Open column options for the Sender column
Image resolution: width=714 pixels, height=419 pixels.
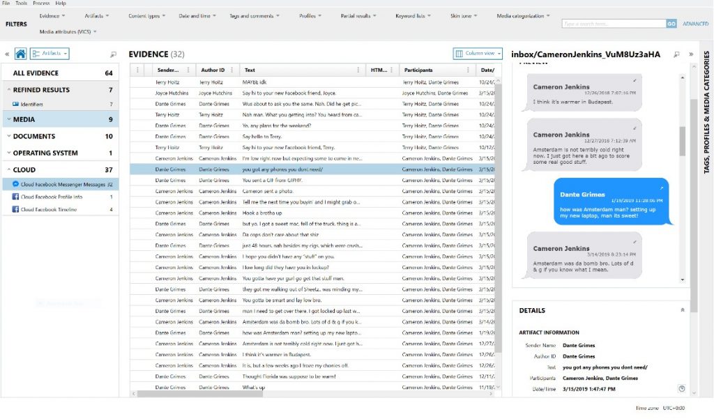pyautogui.click(x=188, y=70)
